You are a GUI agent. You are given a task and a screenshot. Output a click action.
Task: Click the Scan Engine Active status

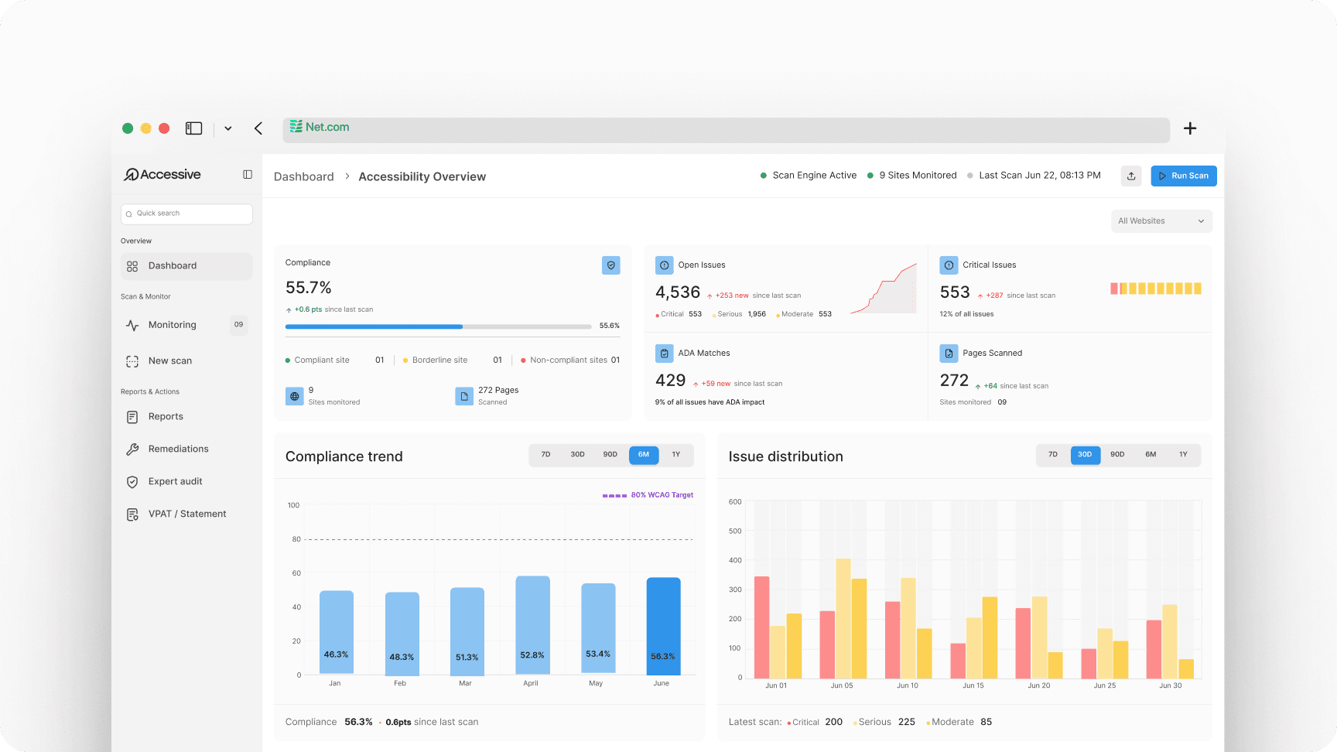click(x=809, y=176)
